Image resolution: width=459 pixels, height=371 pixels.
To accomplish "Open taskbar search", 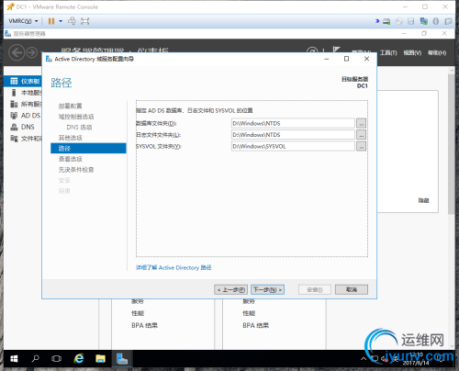I will [36, 358].
